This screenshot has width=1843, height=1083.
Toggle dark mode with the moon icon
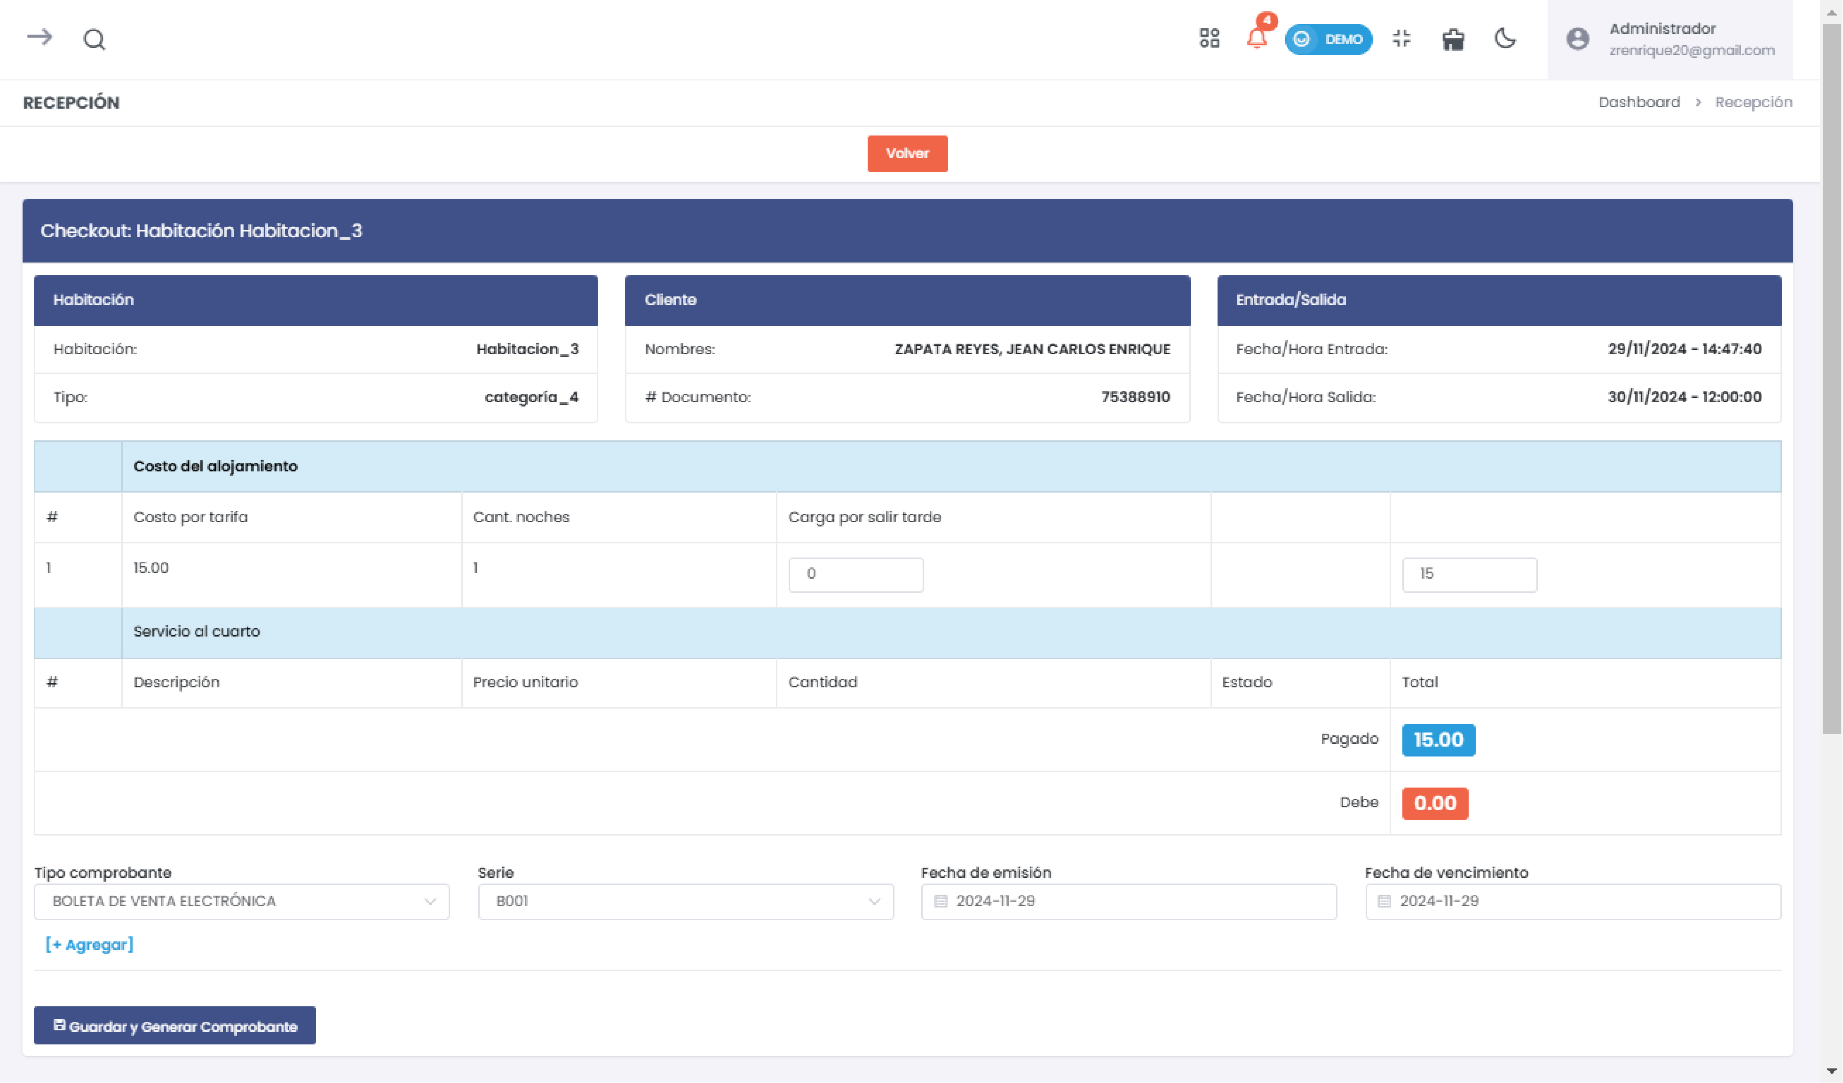point(1505,39)
